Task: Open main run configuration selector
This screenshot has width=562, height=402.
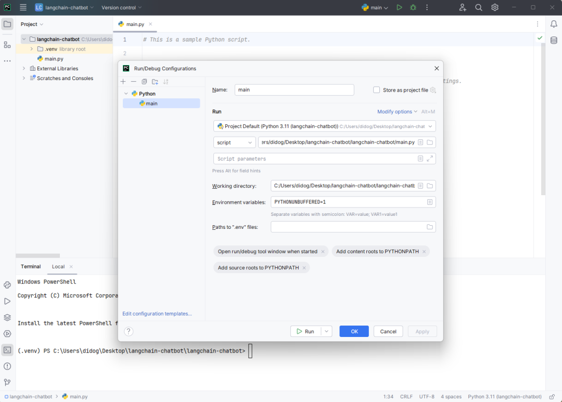Action: pyautogui.click(x=375, y=7)
